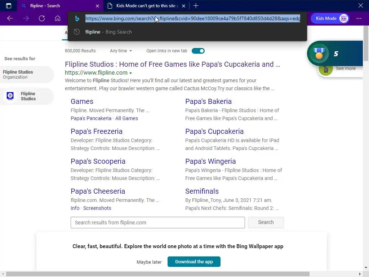Switch to Kids Mode can't get to this site tab
Viewport: 369px width, 277px height.
point(146,6)
